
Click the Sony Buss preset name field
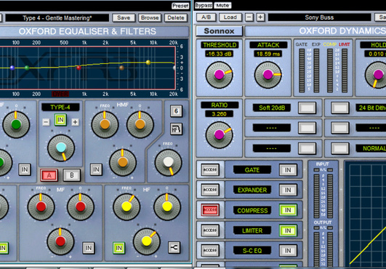pyautogui.click(x=319, y=17)
